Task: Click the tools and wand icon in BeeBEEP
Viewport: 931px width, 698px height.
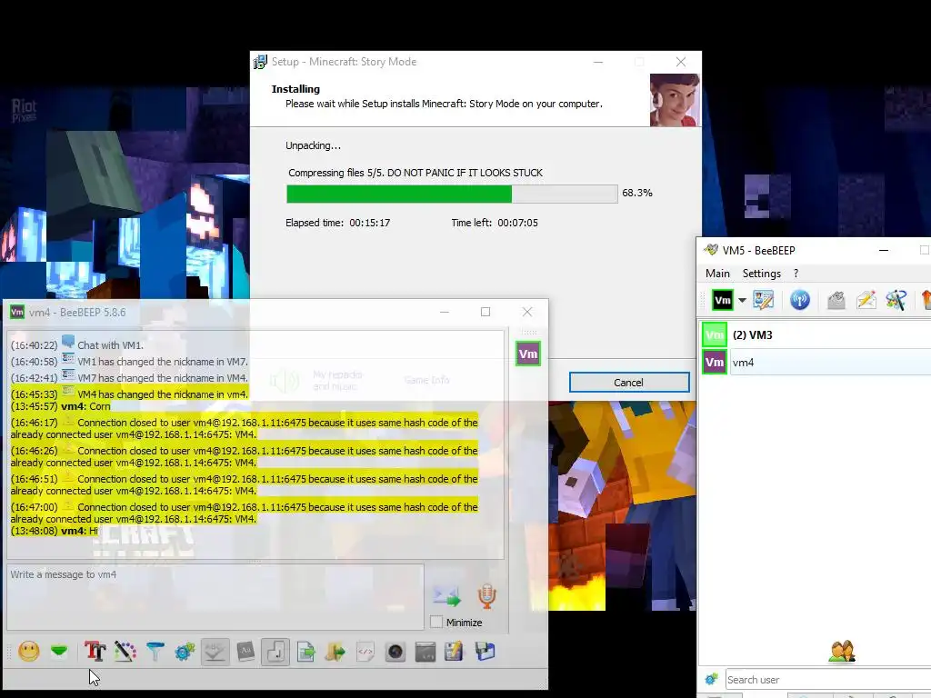Action: 896,300
